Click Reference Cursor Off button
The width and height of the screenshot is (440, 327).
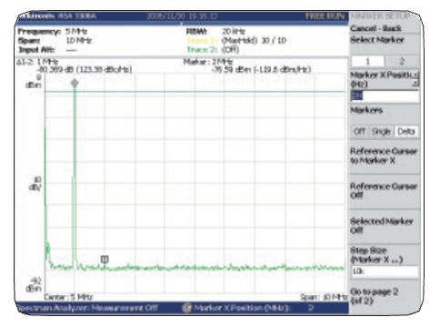(384, 191)
